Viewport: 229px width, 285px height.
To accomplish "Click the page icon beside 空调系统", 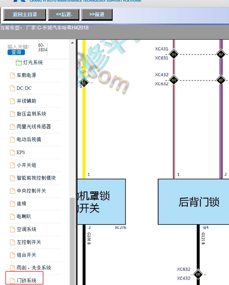I will [x=12, y=230].
